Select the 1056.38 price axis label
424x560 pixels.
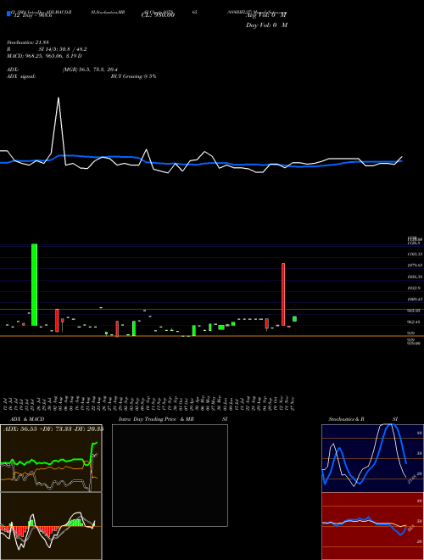click(x=415, y=277)
